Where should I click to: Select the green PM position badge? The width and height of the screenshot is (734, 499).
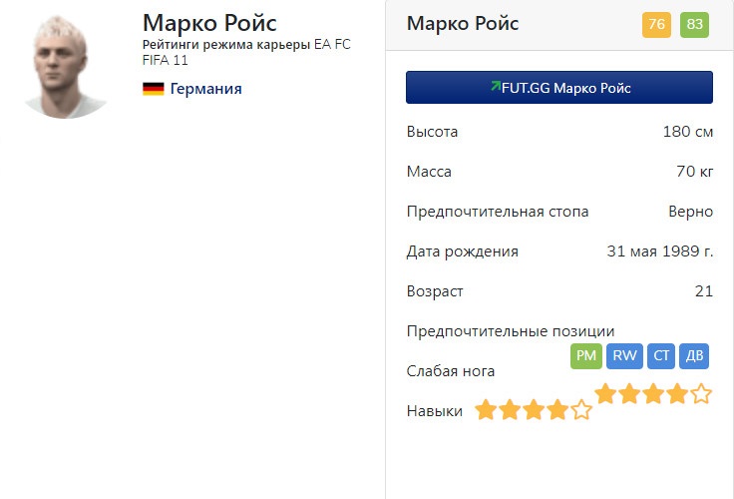(x=585, y=356)
